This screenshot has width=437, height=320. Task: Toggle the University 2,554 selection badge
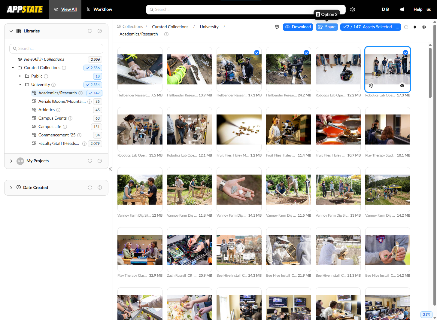click(93, 85)
